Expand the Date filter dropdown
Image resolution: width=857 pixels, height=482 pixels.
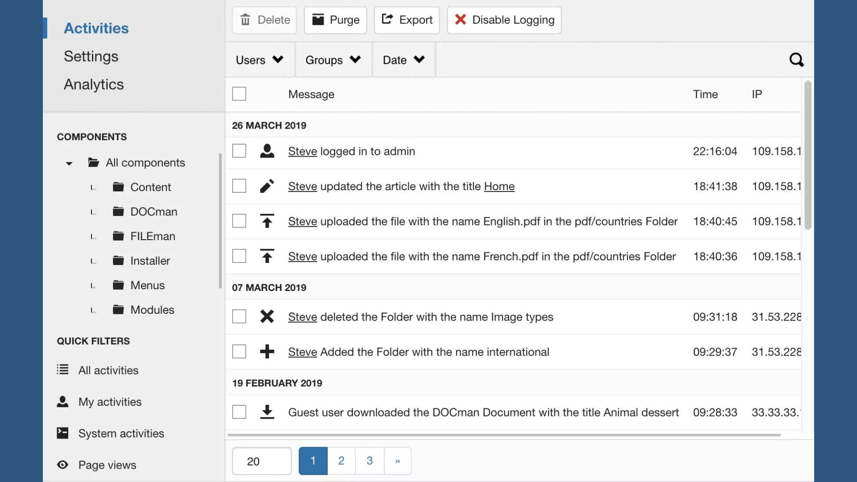(403, 59)
